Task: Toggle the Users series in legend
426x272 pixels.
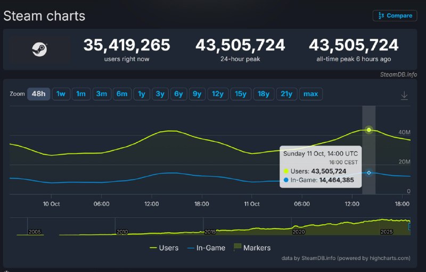Action: [164, 248]
